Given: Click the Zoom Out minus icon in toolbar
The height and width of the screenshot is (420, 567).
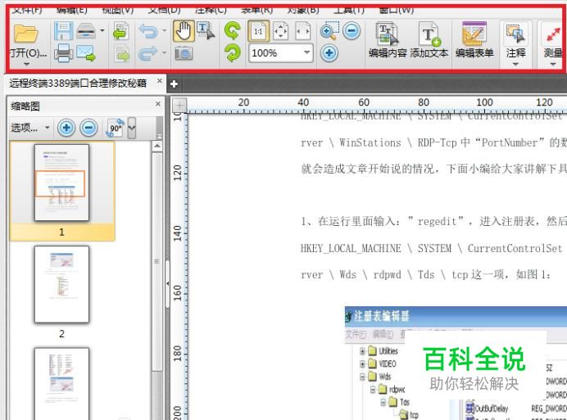Looking at the screenshot, I should (x=352, y=31).
